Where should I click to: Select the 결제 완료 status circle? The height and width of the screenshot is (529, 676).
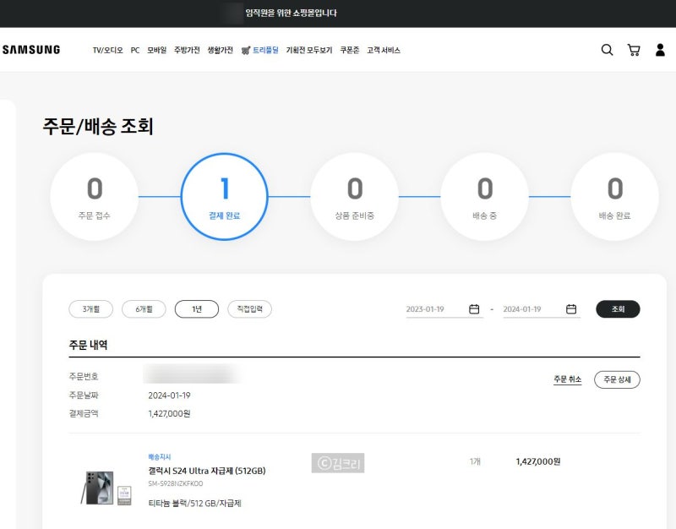(224, 197)
